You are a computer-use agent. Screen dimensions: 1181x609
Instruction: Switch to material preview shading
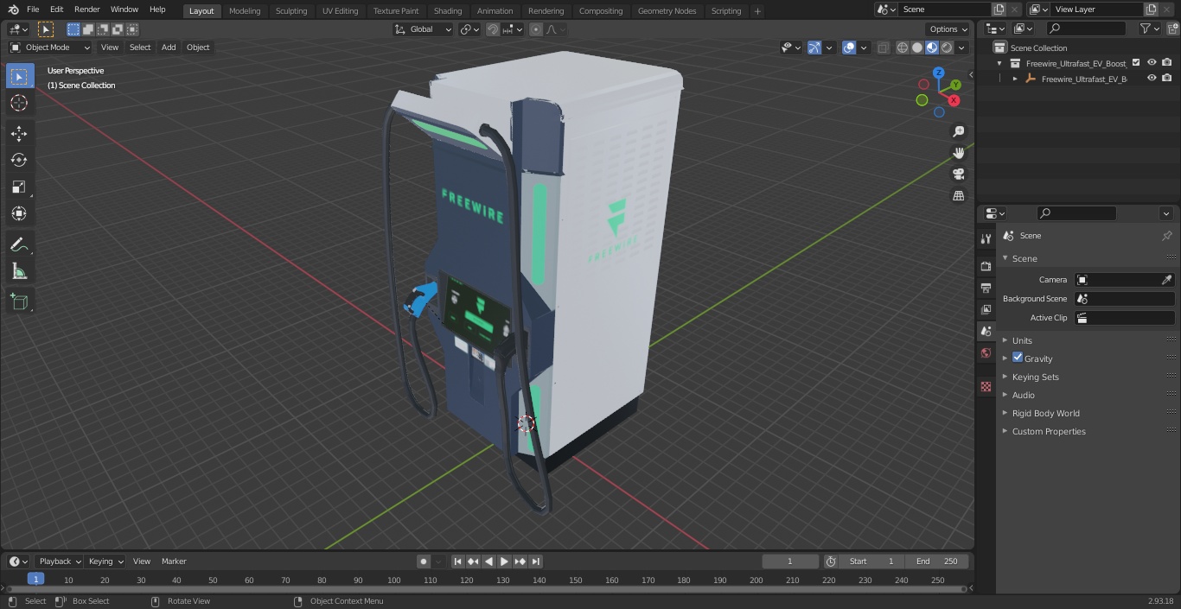pyautogui.click(x=932, y=48)
